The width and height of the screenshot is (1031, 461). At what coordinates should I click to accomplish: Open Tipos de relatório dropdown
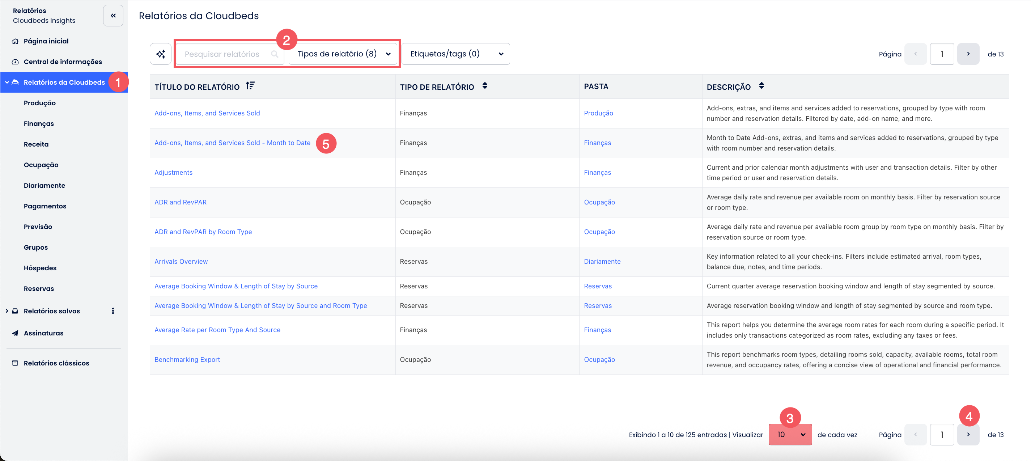[x=343, y=54]
